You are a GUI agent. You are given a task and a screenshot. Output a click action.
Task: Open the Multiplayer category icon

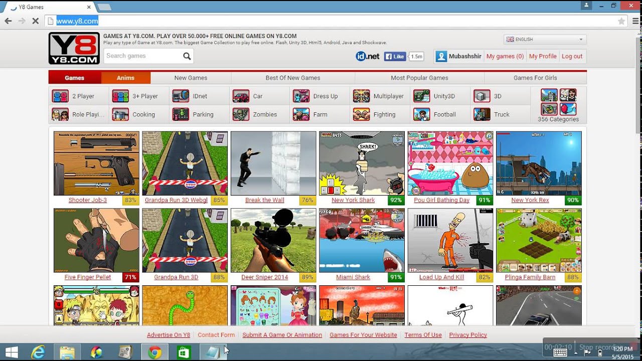coord(361,96)
